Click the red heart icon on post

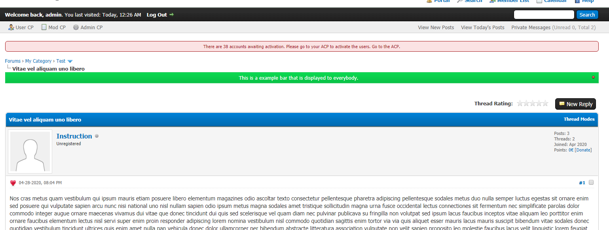[x=13, y=183]
